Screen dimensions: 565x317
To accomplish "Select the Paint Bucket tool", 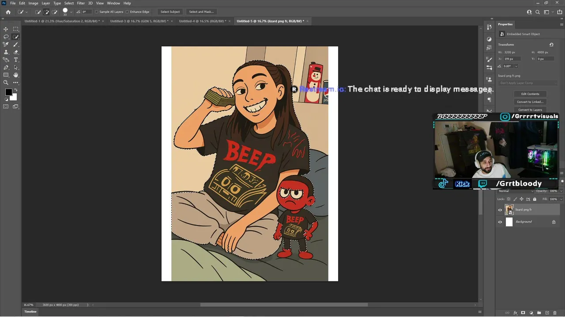I will (x=6, y=59).
